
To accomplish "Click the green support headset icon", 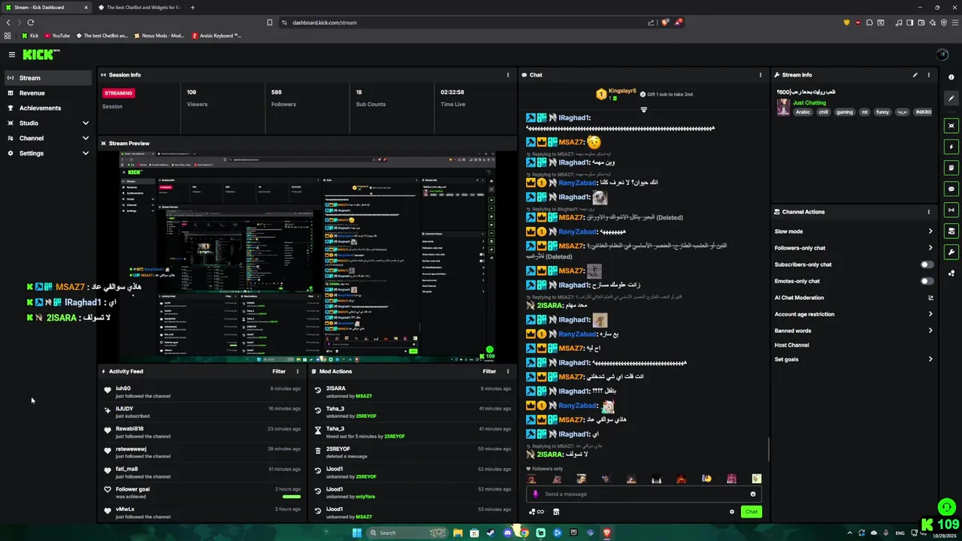I will click(x=947, y=507).
